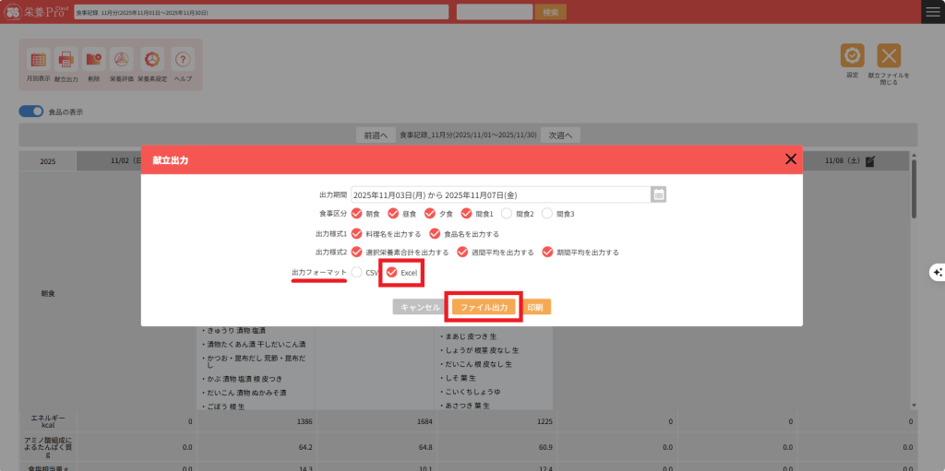The width and height of the screenshot is (945, 471).
Task: Click the 11/08 (土) column header
Action: pos(849,160)
